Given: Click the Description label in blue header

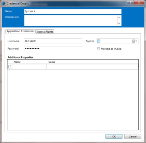Looking at the screenshot, I should tap(12, 17).
